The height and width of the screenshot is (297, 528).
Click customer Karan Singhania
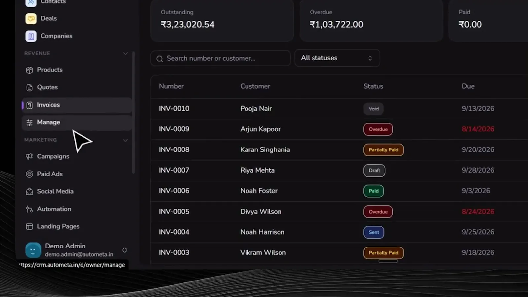tap(265, 150)
